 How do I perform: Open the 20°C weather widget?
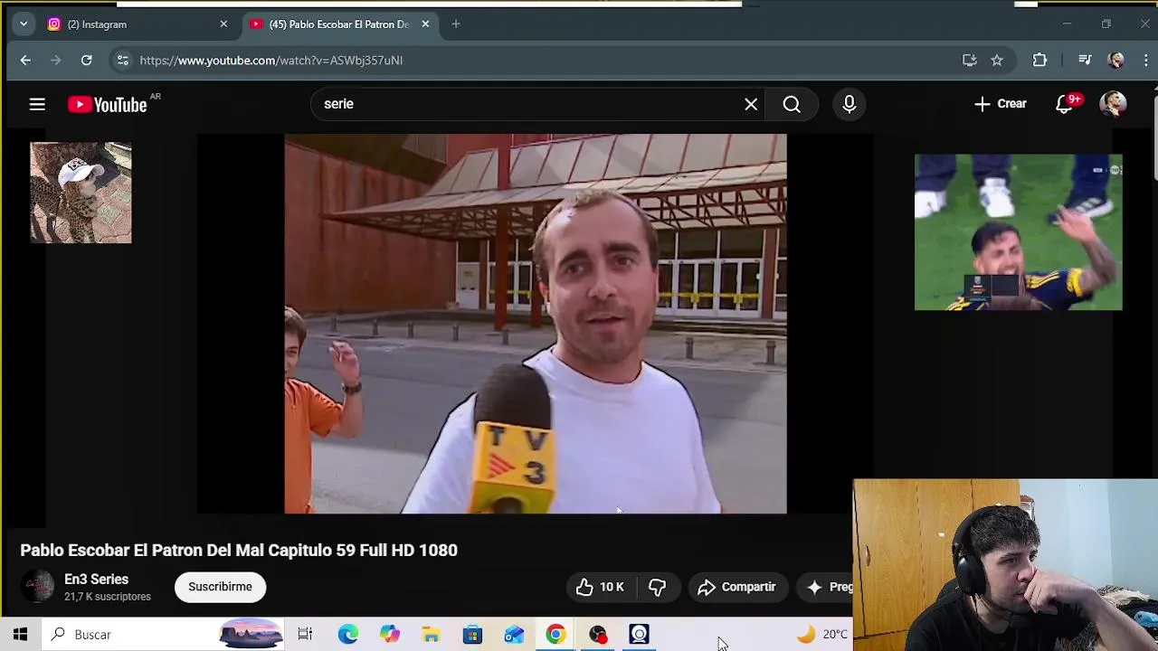pos(823,635)
